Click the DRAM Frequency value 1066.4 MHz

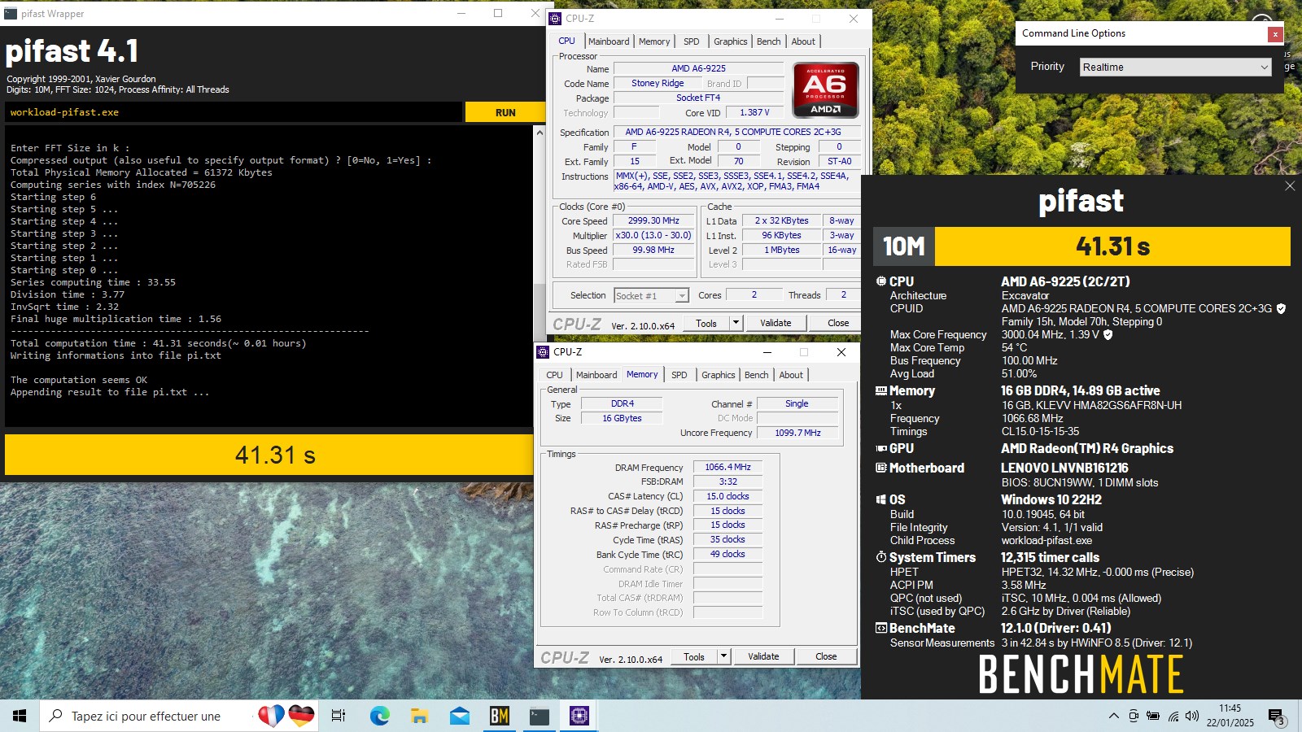pos(727,467)
